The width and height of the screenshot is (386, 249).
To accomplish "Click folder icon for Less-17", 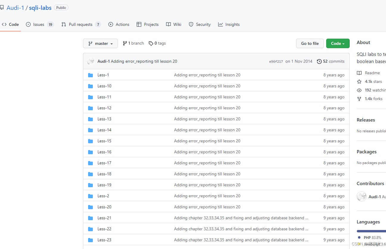I will [90, 163].
